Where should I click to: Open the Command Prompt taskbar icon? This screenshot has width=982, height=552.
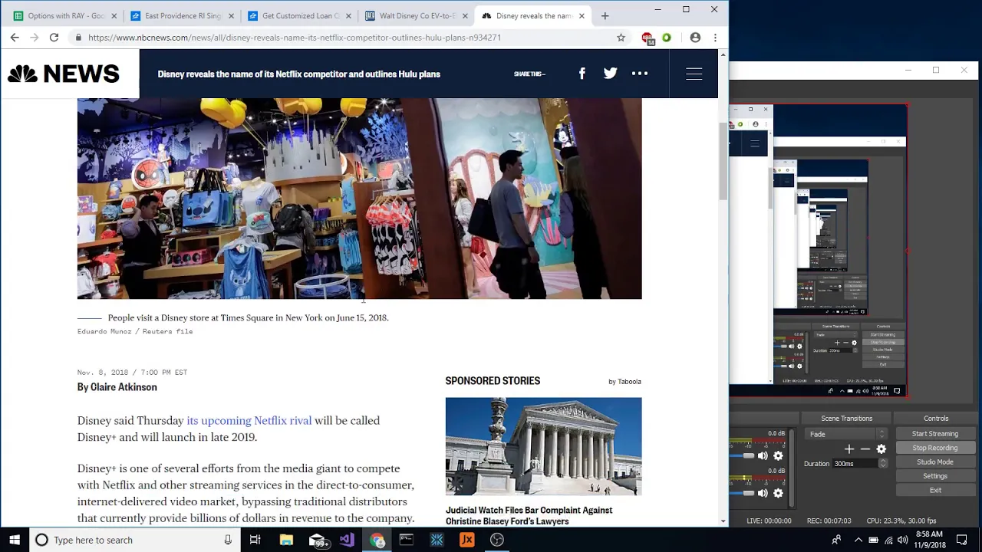coord(407,540)
